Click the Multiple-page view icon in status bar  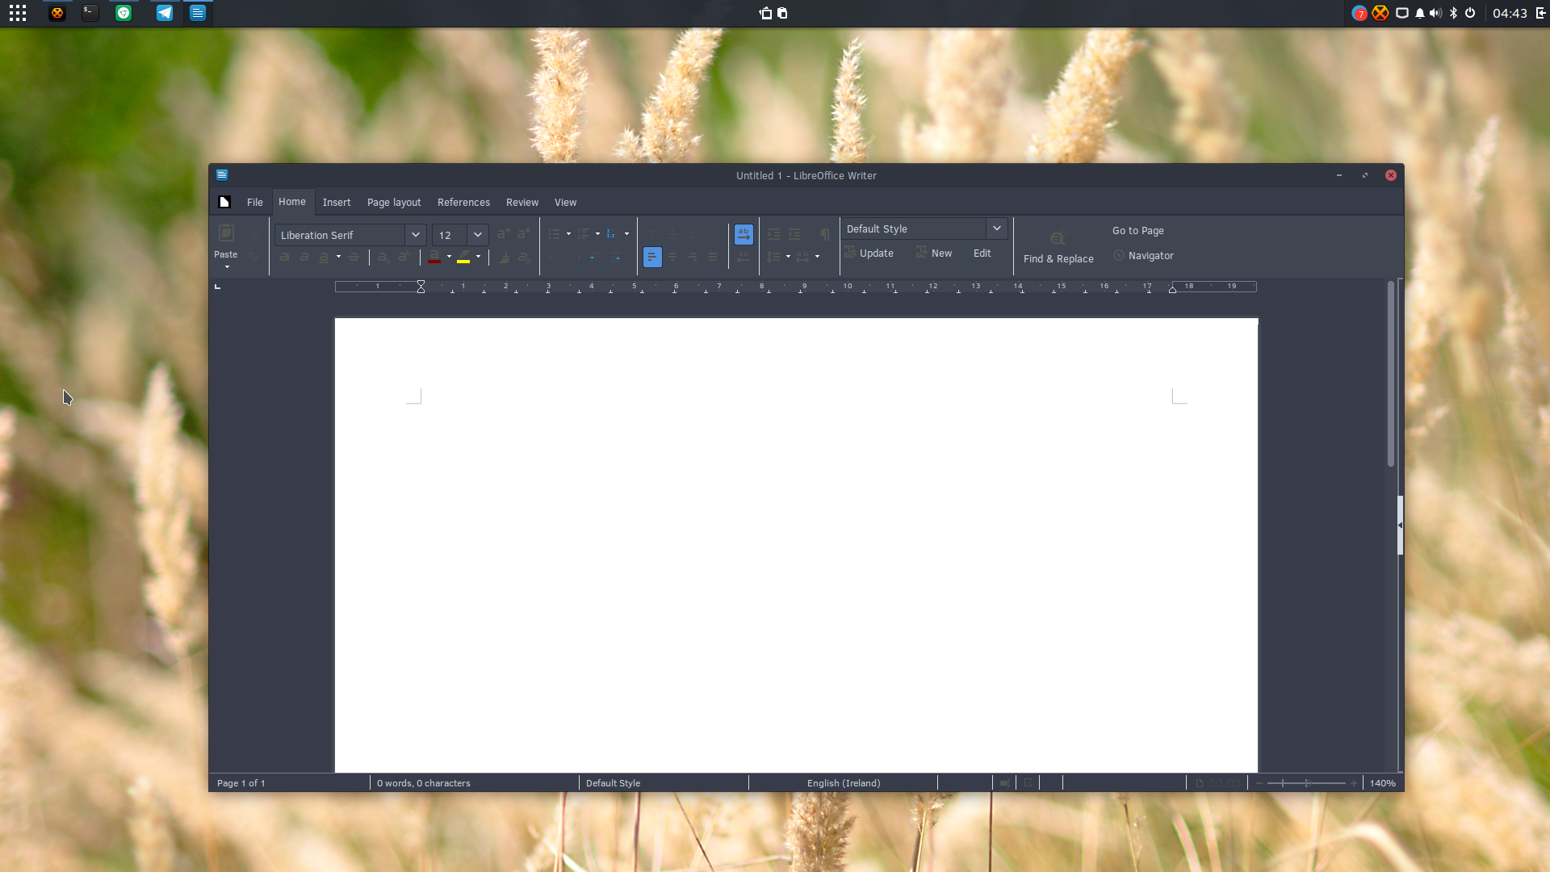tap(1215, 783)
